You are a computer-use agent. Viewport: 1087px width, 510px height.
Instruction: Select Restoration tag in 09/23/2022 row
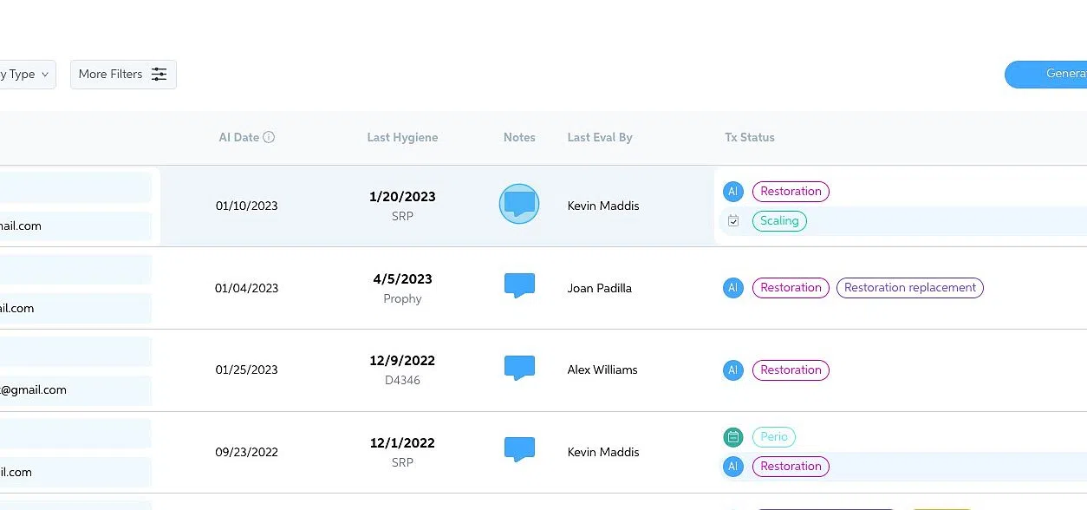pos(791,467)
